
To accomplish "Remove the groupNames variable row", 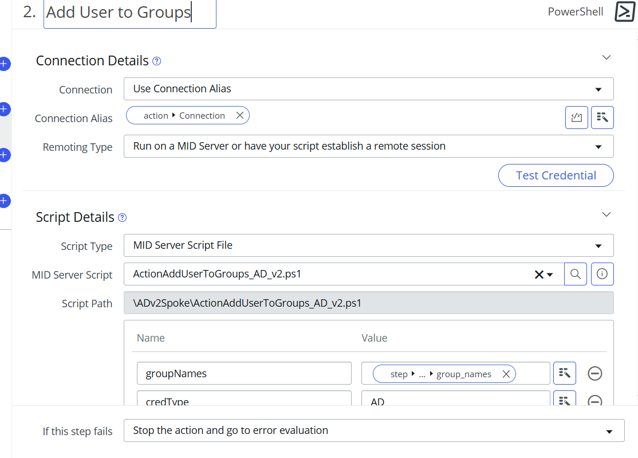I will pyautogui.click(x=594, y=373).
